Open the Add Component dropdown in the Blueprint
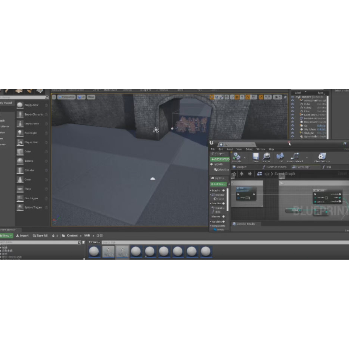Image resolution: width=349 pixels, height=349 pixels. pos(220,159)
